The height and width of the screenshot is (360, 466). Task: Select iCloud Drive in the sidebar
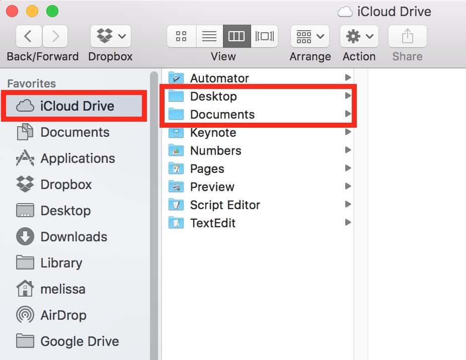[77, 106]
